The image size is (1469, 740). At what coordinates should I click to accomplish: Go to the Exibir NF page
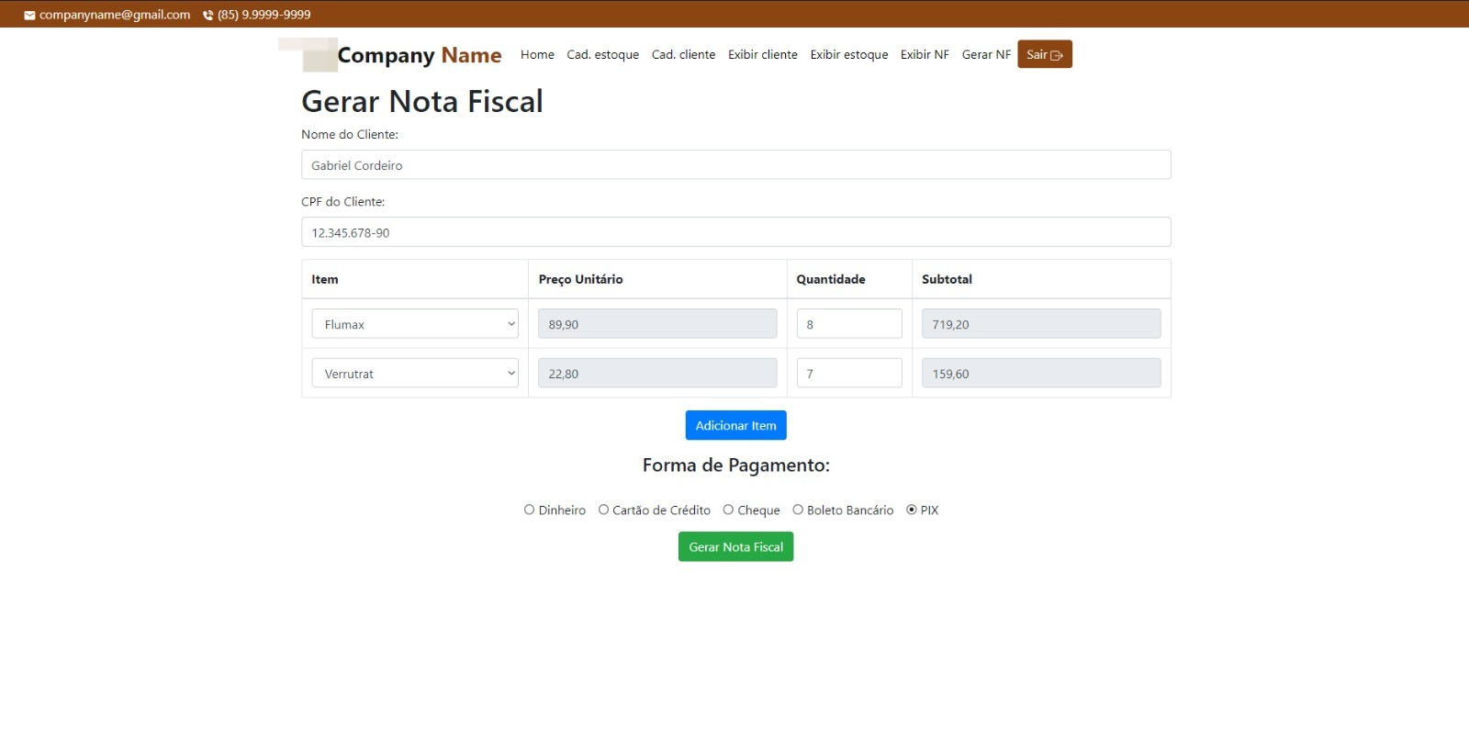coord(925,55)
